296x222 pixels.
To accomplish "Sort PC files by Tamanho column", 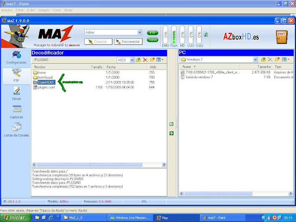I will tap(256, 67).
